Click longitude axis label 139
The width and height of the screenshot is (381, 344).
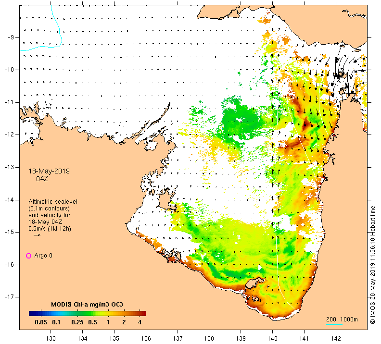(241, 338)
